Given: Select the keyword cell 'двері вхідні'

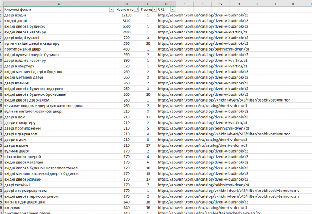Looking at the screenshot, I should [x=59, y=15].
